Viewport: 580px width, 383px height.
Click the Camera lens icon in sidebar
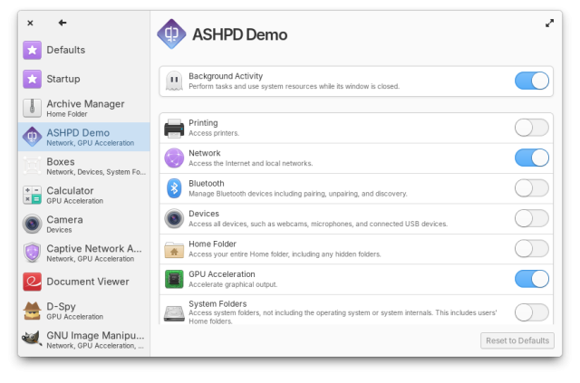[33, 224]
